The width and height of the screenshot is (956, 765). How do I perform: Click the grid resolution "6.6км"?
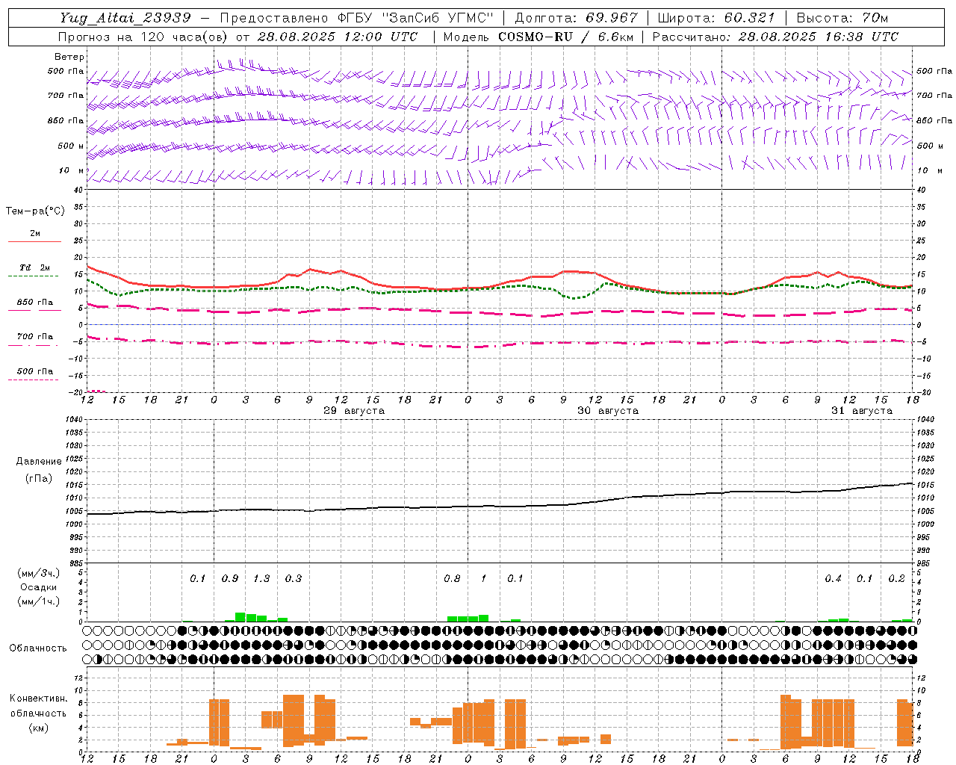click(615, 37)
